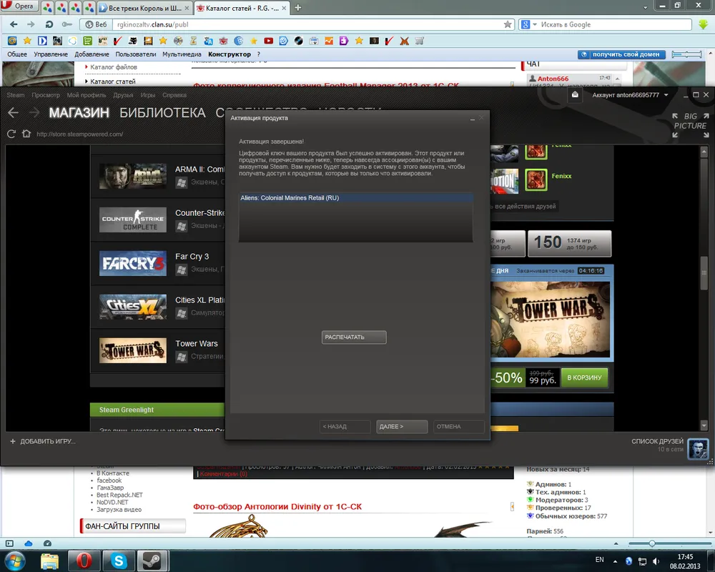Reload the page in Opera
The image size is (715, 572).
point(49,24)
